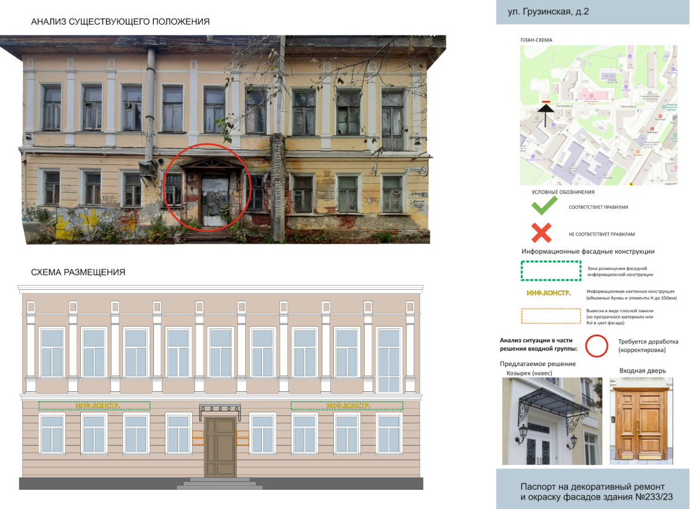Select the right ИНФ.КОНСТР. zone on facade scheme

coord(347,406)
